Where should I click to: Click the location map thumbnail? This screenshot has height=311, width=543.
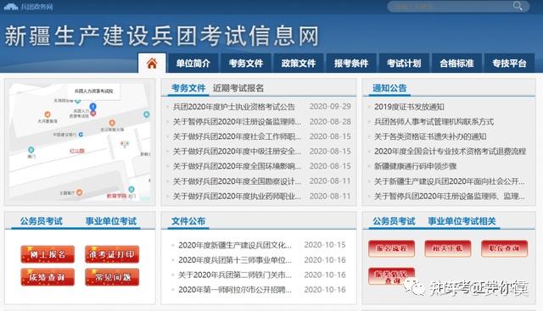click(x=80, y=142)
